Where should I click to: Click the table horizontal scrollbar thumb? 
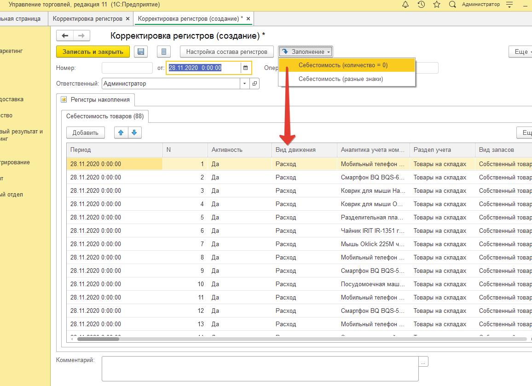coord(98,339)
